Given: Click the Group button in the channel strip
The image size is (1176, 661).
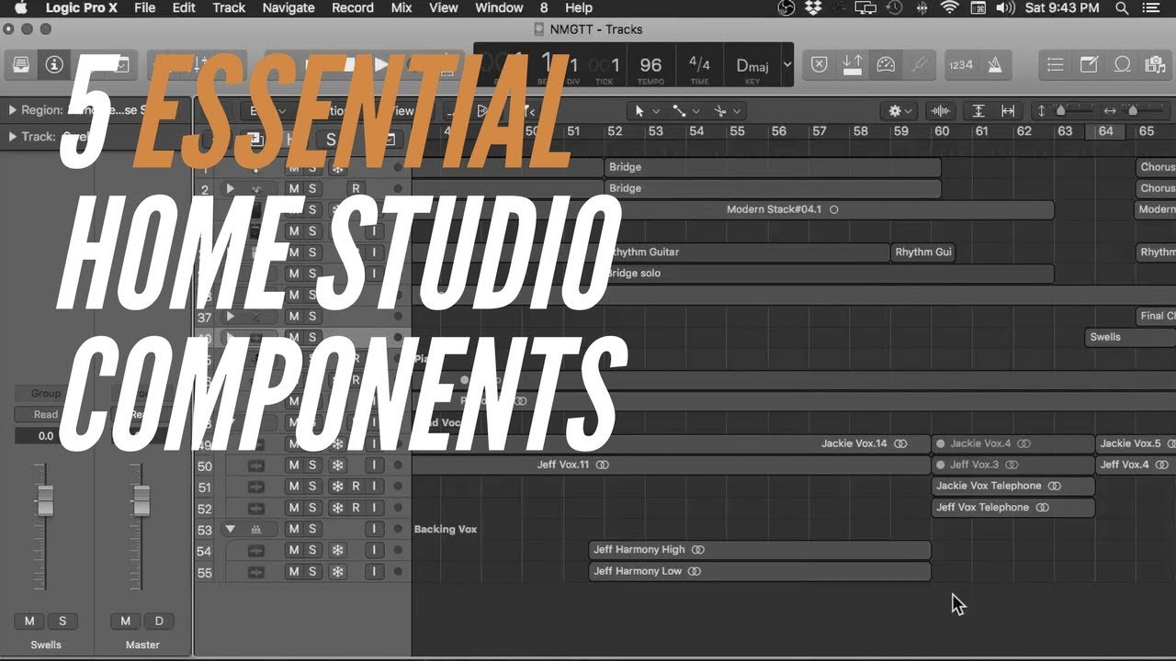Looking at the screenshot, I should 45,393.
